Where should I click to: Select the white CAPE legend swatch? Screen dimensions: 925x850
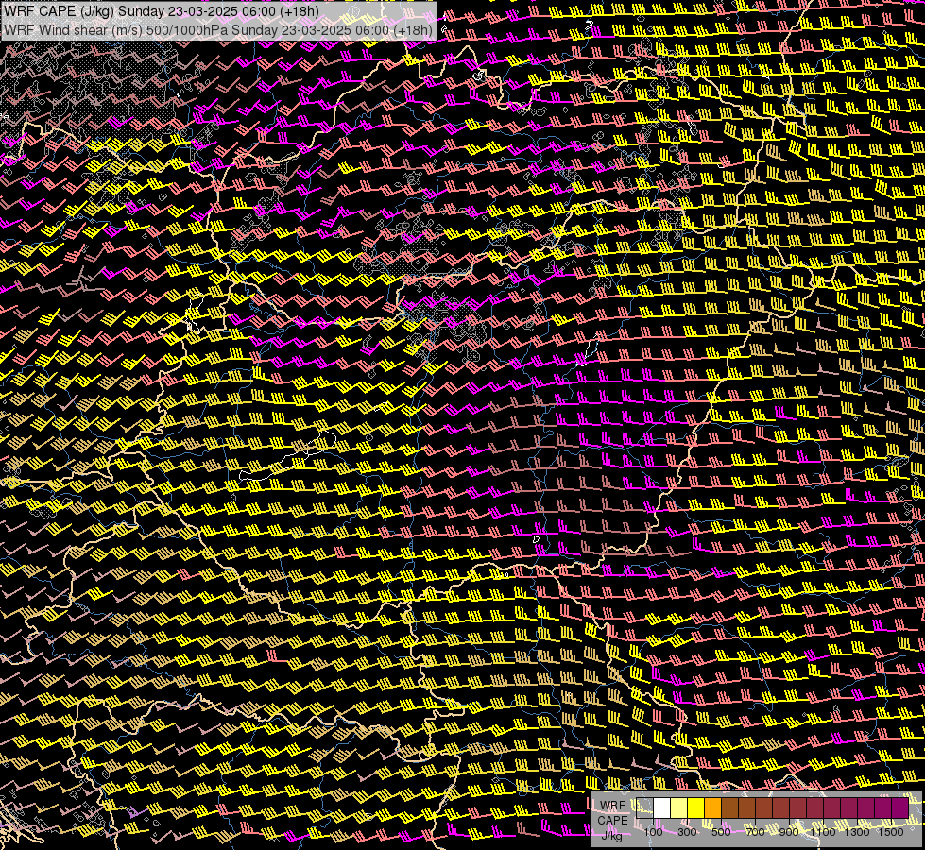662,808
